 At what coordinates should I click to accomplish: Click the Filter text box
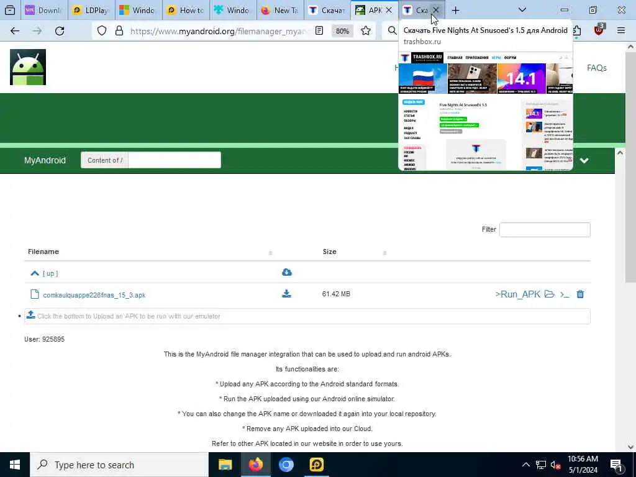pyautogui.click(x=545, y=230)
